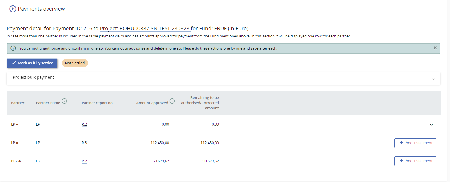Screen dimensions: 450x182
Task: Add installment for LP report R.3
Action: [415, 143]
